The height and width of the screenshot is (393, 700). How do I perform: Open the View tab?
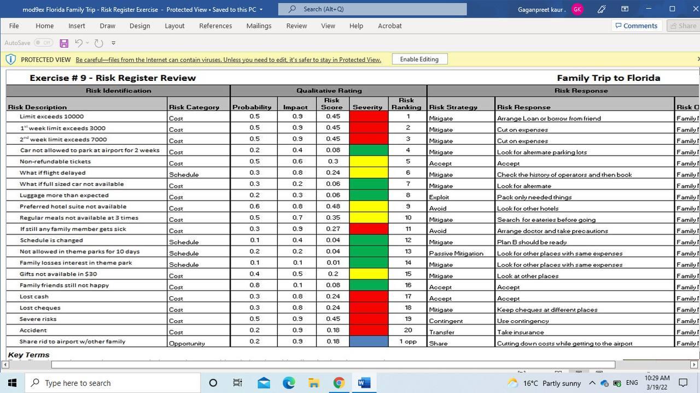[328, 26]
